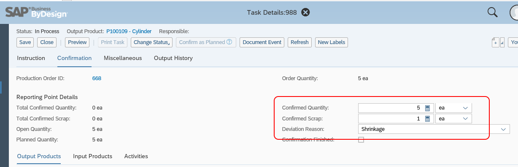Click the Open Quantity label
The width and height of the screenshot is (518, 167).
pos(34,129)
